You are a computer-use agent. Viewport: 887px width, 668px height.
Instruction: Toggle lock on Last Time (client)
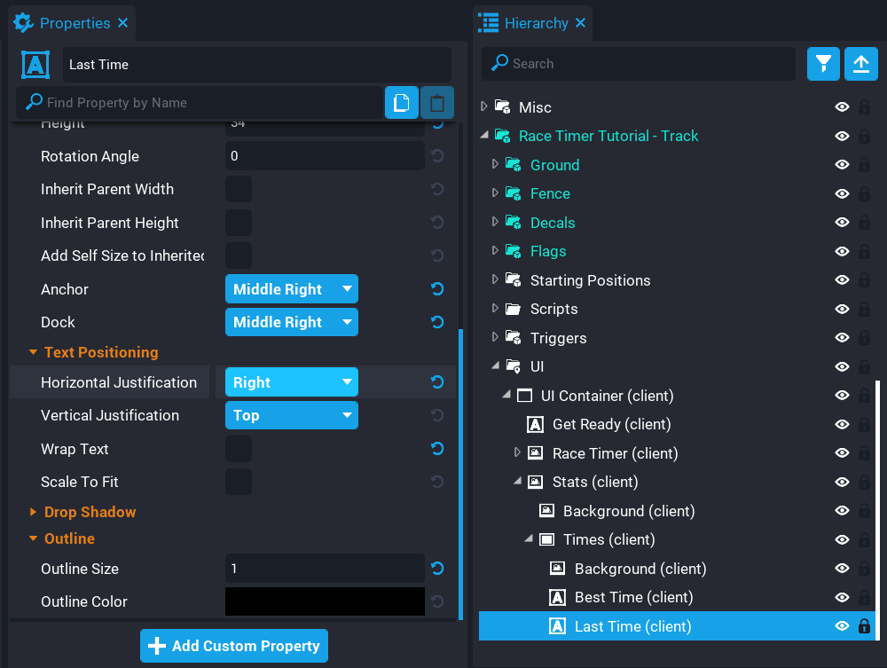[864, 626]
